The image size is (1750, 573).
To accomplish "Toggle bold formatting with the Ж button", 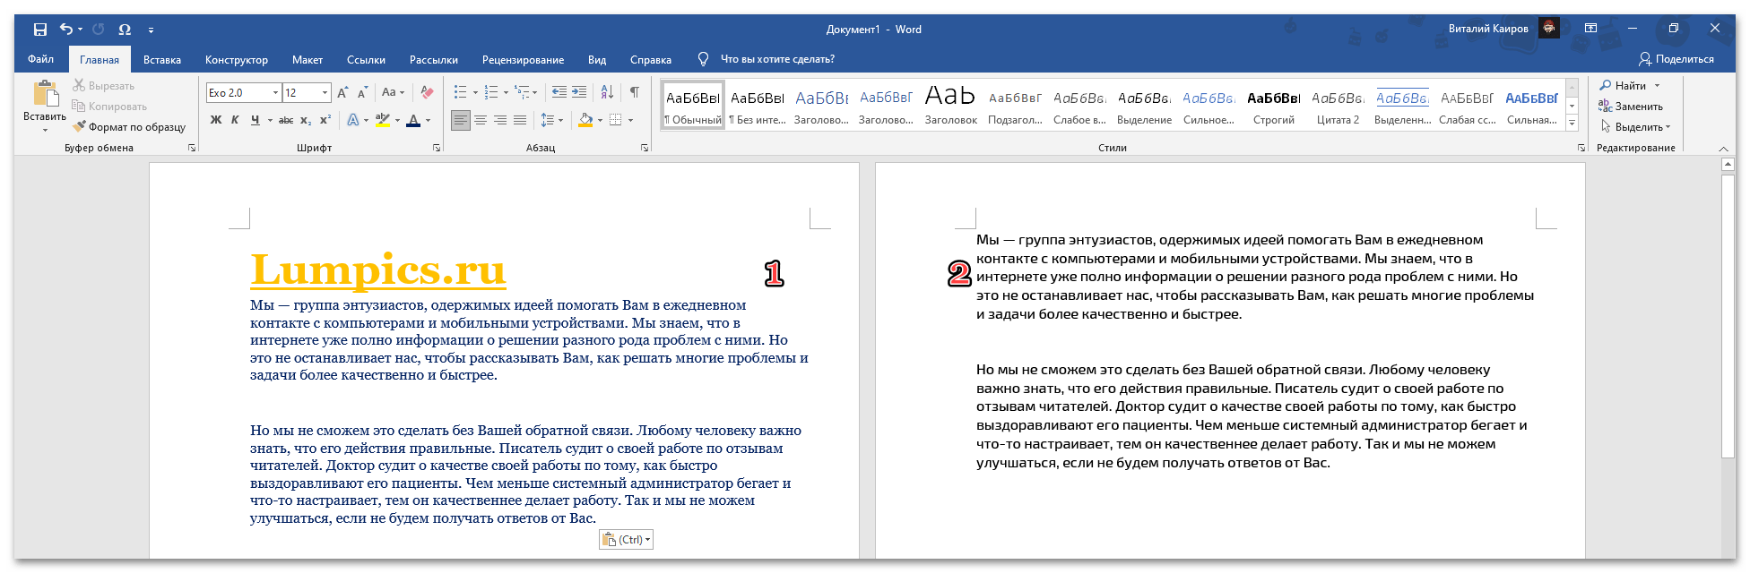I will (215, 120).
